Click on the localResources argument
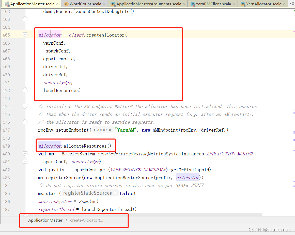 (x=61, y=91)
